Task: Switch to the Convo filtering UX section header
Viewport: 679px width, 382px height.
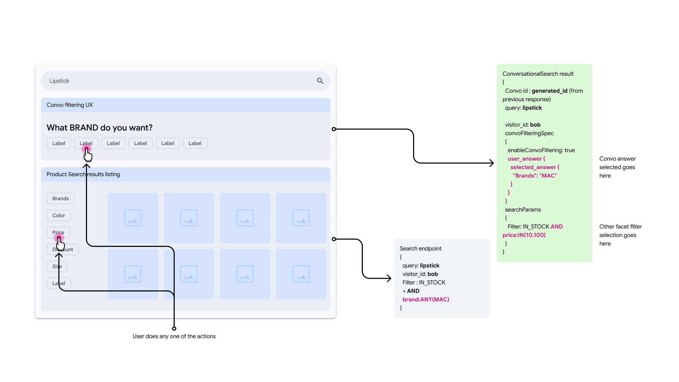Action: pyautogui.click(x=69, y=105)
